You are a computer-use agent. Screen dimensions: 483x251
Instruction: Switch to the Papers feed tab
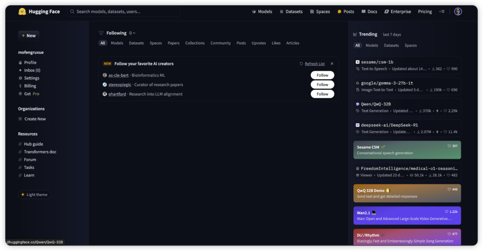click(174, 43)
